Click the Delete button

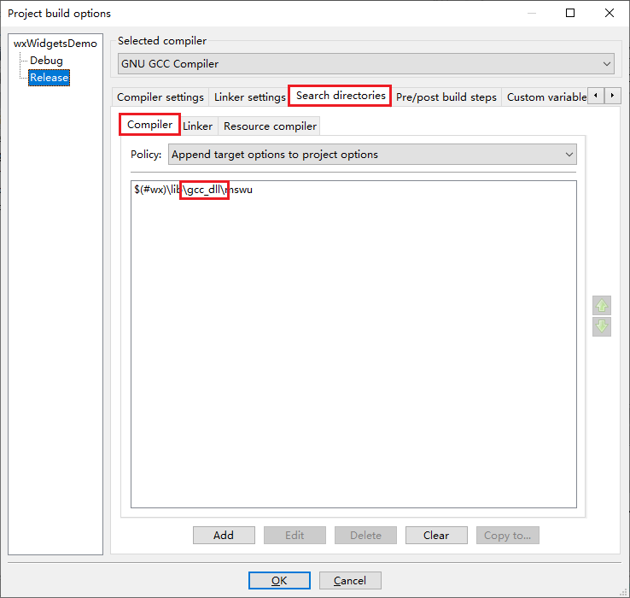click(x=365, y=536)
